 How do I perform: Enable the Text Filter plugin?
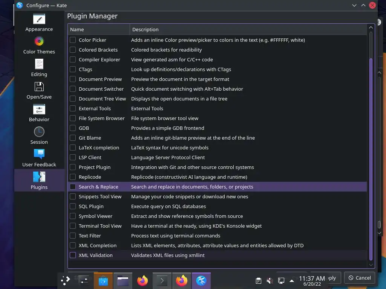(x=73, y=236)
